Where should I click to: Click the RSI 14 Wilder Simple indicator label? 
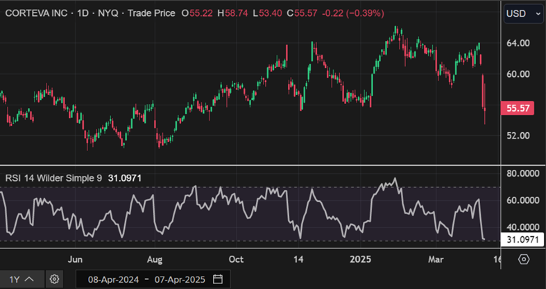pos(53,178)
